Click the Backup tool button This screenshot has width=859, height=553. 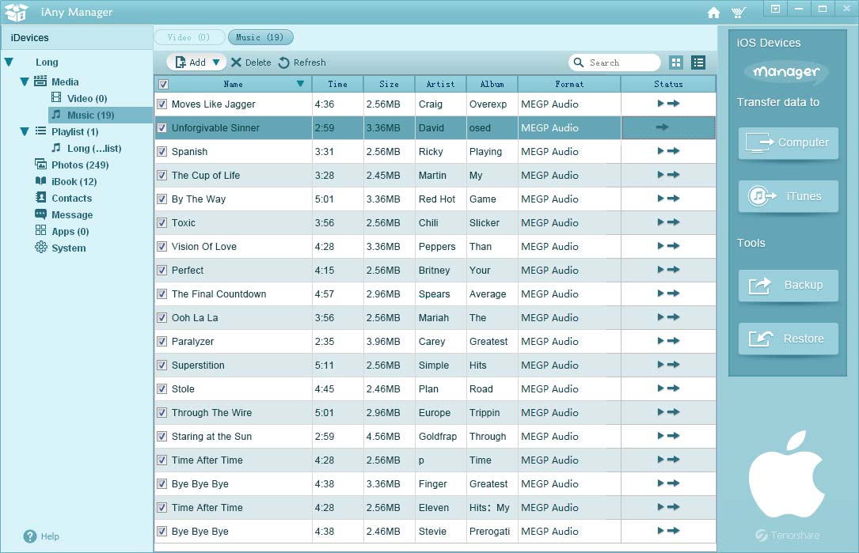pyautogui.click(x=788, y=285)
